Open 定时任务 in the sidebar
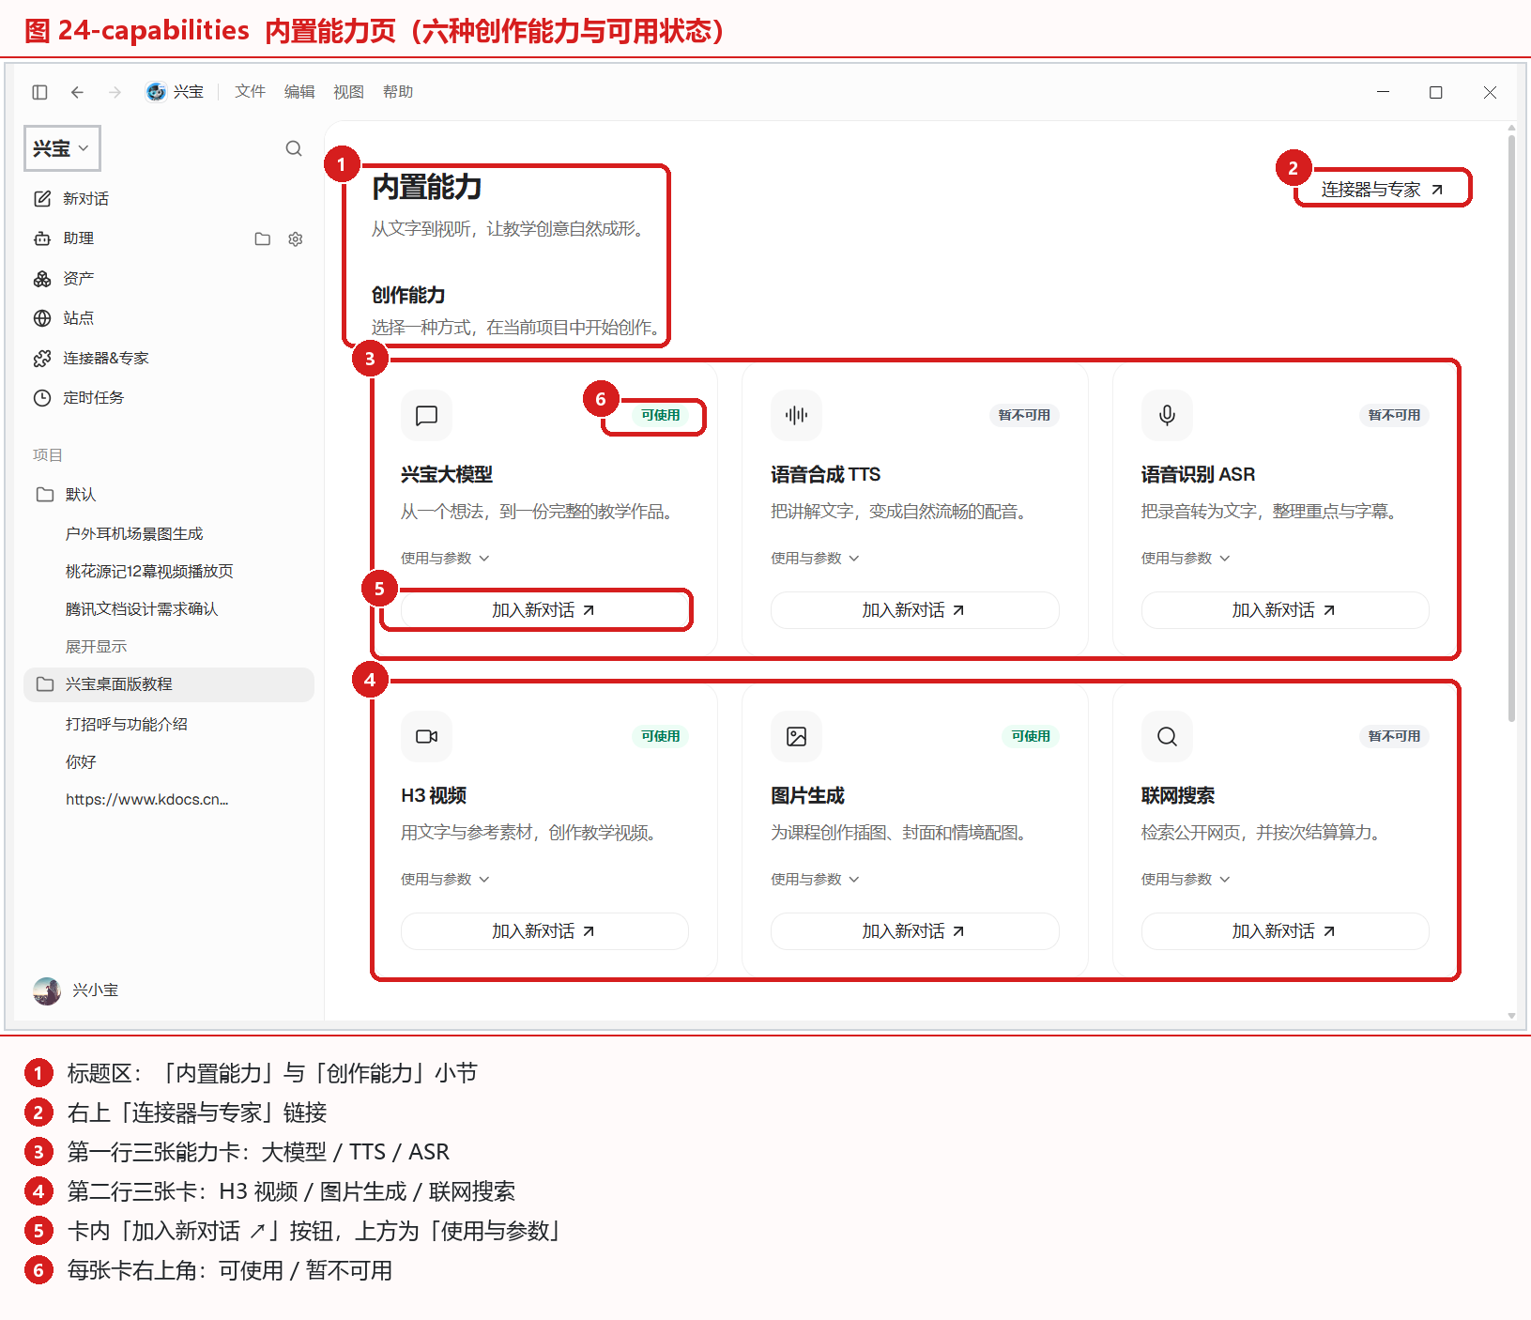This screenshot has height=1320, width=1531. coord(169,398)
